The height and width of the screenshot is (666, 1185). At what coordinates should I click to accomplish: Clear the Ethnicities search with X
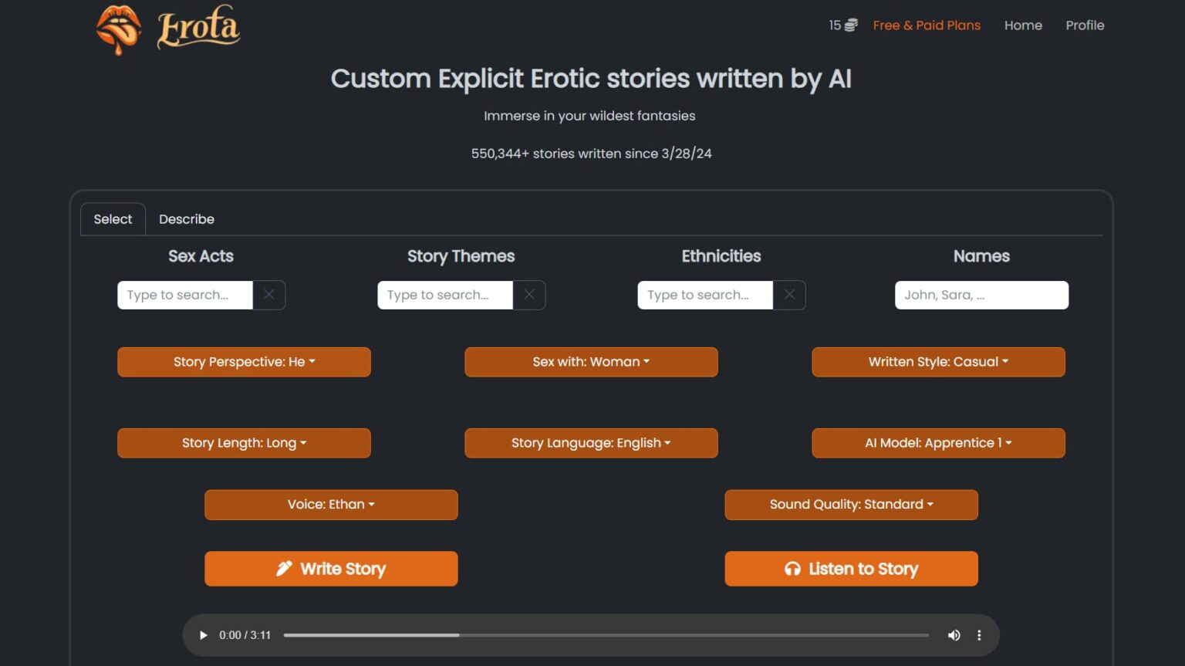(789, 295)
